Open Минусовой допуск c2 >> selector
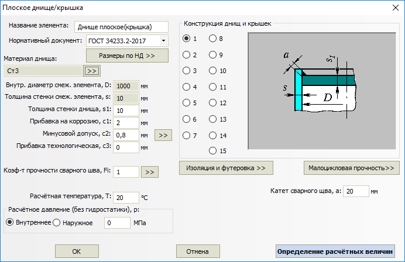This screenshot has width=405, height=262. pos(163,135)
